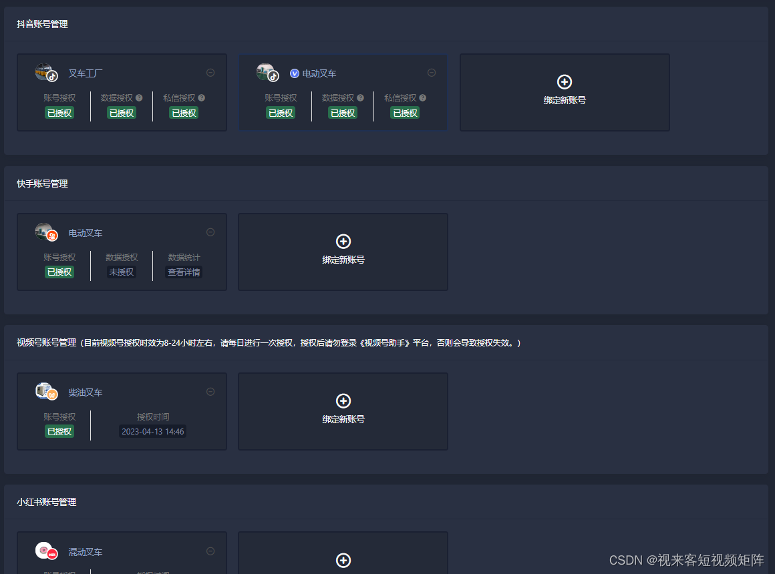
Task: Open the 混动叉车 account name
Action: 86,552
